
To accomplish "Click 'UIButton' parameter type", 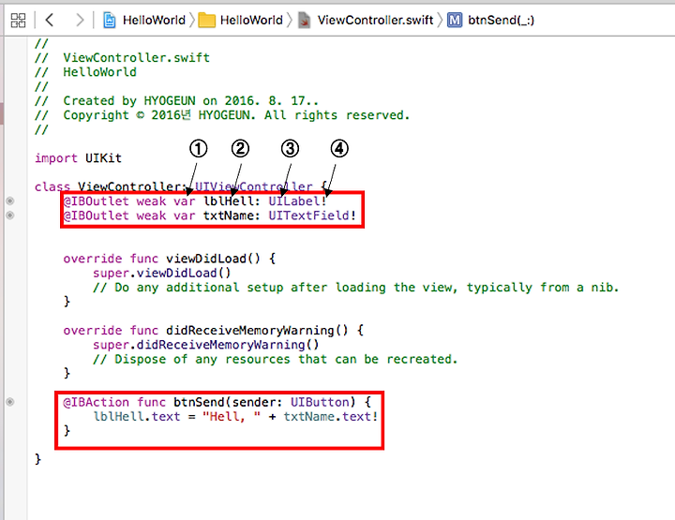I will pyautogui.click(x=320, y=402).
